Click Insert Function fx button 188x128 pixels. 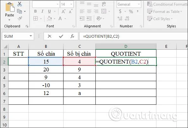pyautogui.click(x=72, y=36)
